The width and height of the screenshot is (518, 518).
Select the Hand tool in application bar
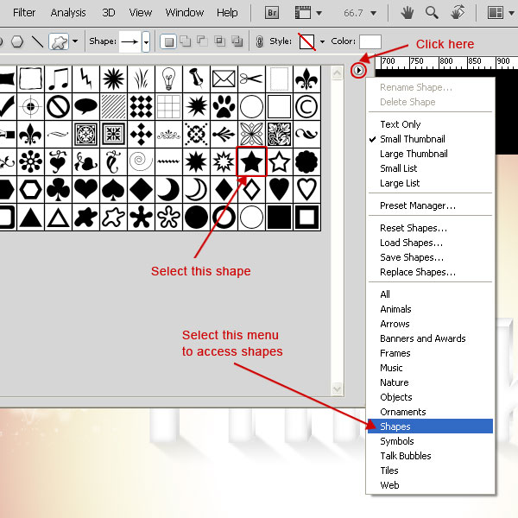[x=407, y=13]
